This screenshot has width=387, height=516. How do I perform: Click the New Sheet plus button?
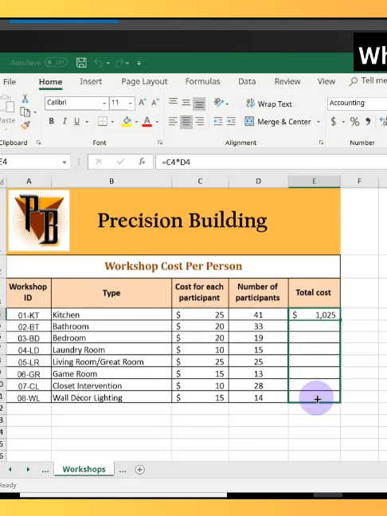(x=140, y=470)
